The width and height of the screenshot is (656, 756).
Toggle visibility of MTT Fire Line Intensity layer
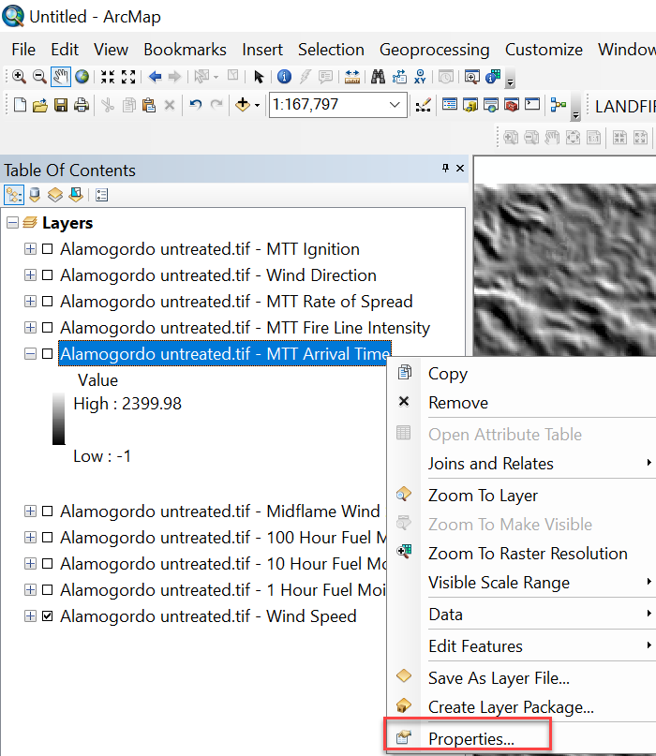(47, 327)
